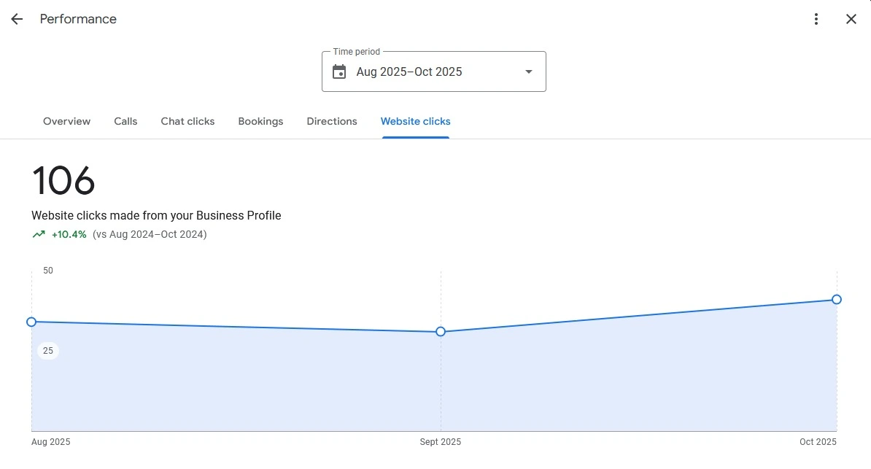Image resolution: width=871 pixels, height=469 pixels.
Task: Select the Website clicks tab
Action: [x=415, y=121]
